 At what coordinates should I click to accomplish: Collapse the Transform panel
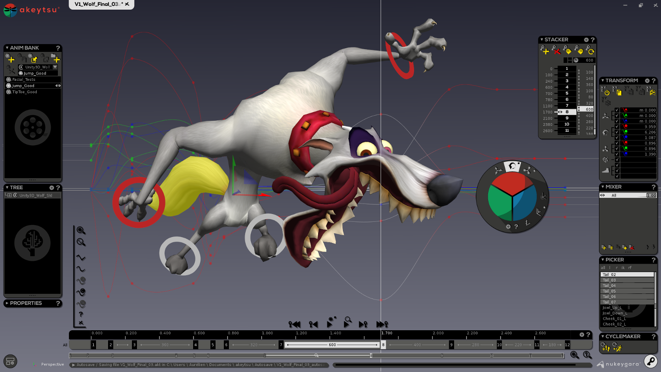coord(603,81)
